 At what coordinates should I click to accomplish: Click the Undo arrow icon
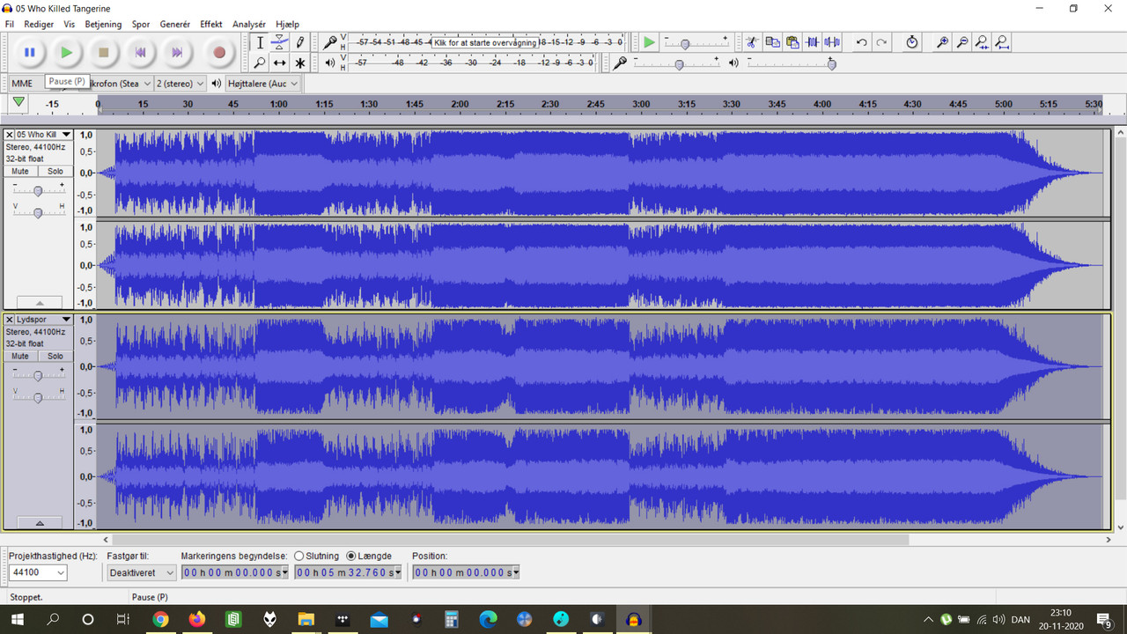click(x=862, y=42)
